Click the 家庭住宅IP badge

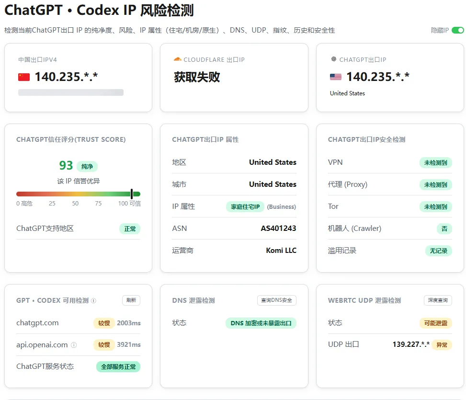(245, 206)
